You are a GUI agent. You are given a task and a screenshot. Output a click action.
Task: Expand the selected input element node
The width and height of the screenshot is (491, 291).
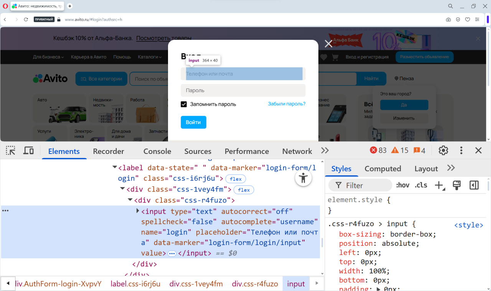pos(138,211)
